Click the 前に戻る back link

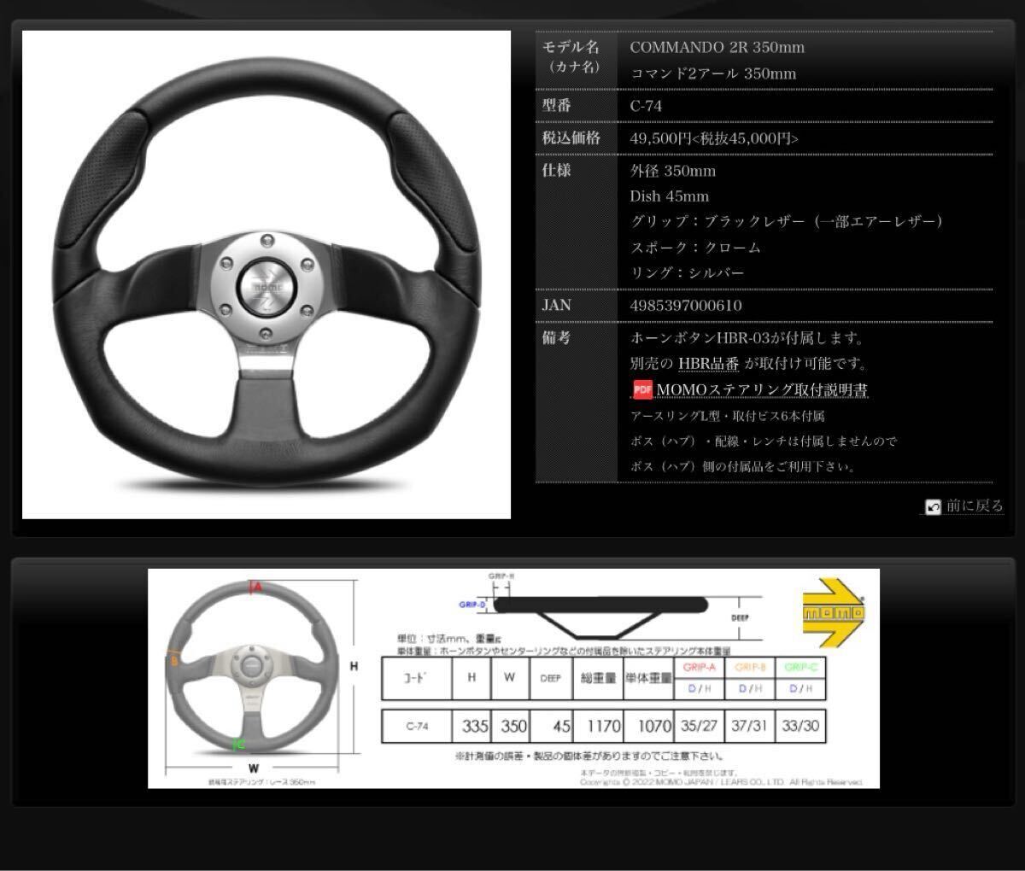[975, 506]
